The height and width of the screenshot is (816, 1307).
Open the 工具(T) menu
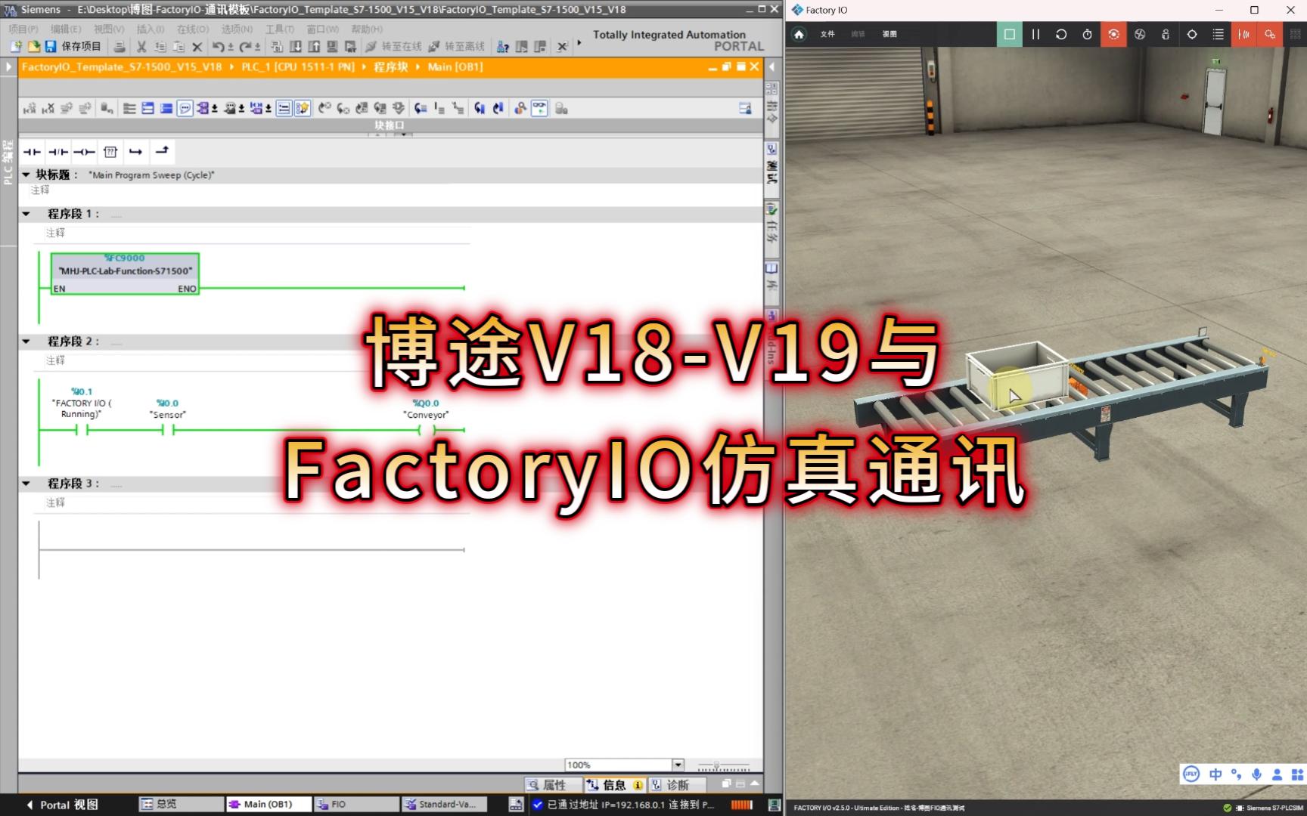(x=280, y=29)
